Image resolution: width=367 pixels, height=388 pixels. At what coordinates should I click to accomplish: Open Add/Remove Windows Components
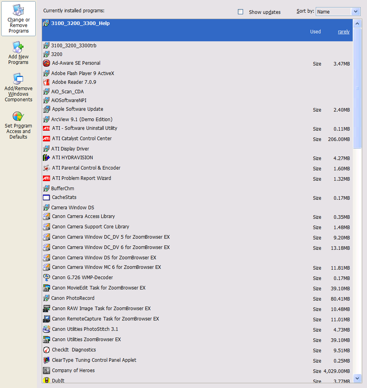tap(18, 88)
